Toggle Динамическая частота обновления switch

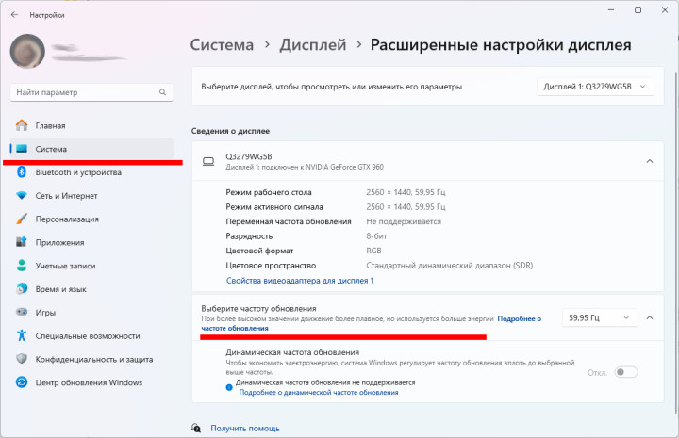coord(625,372)
